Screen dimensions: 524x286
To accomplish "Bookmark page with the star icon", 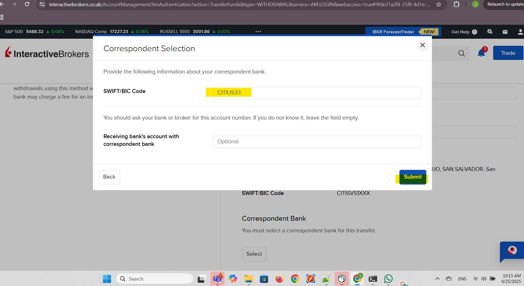I will 438,4.
